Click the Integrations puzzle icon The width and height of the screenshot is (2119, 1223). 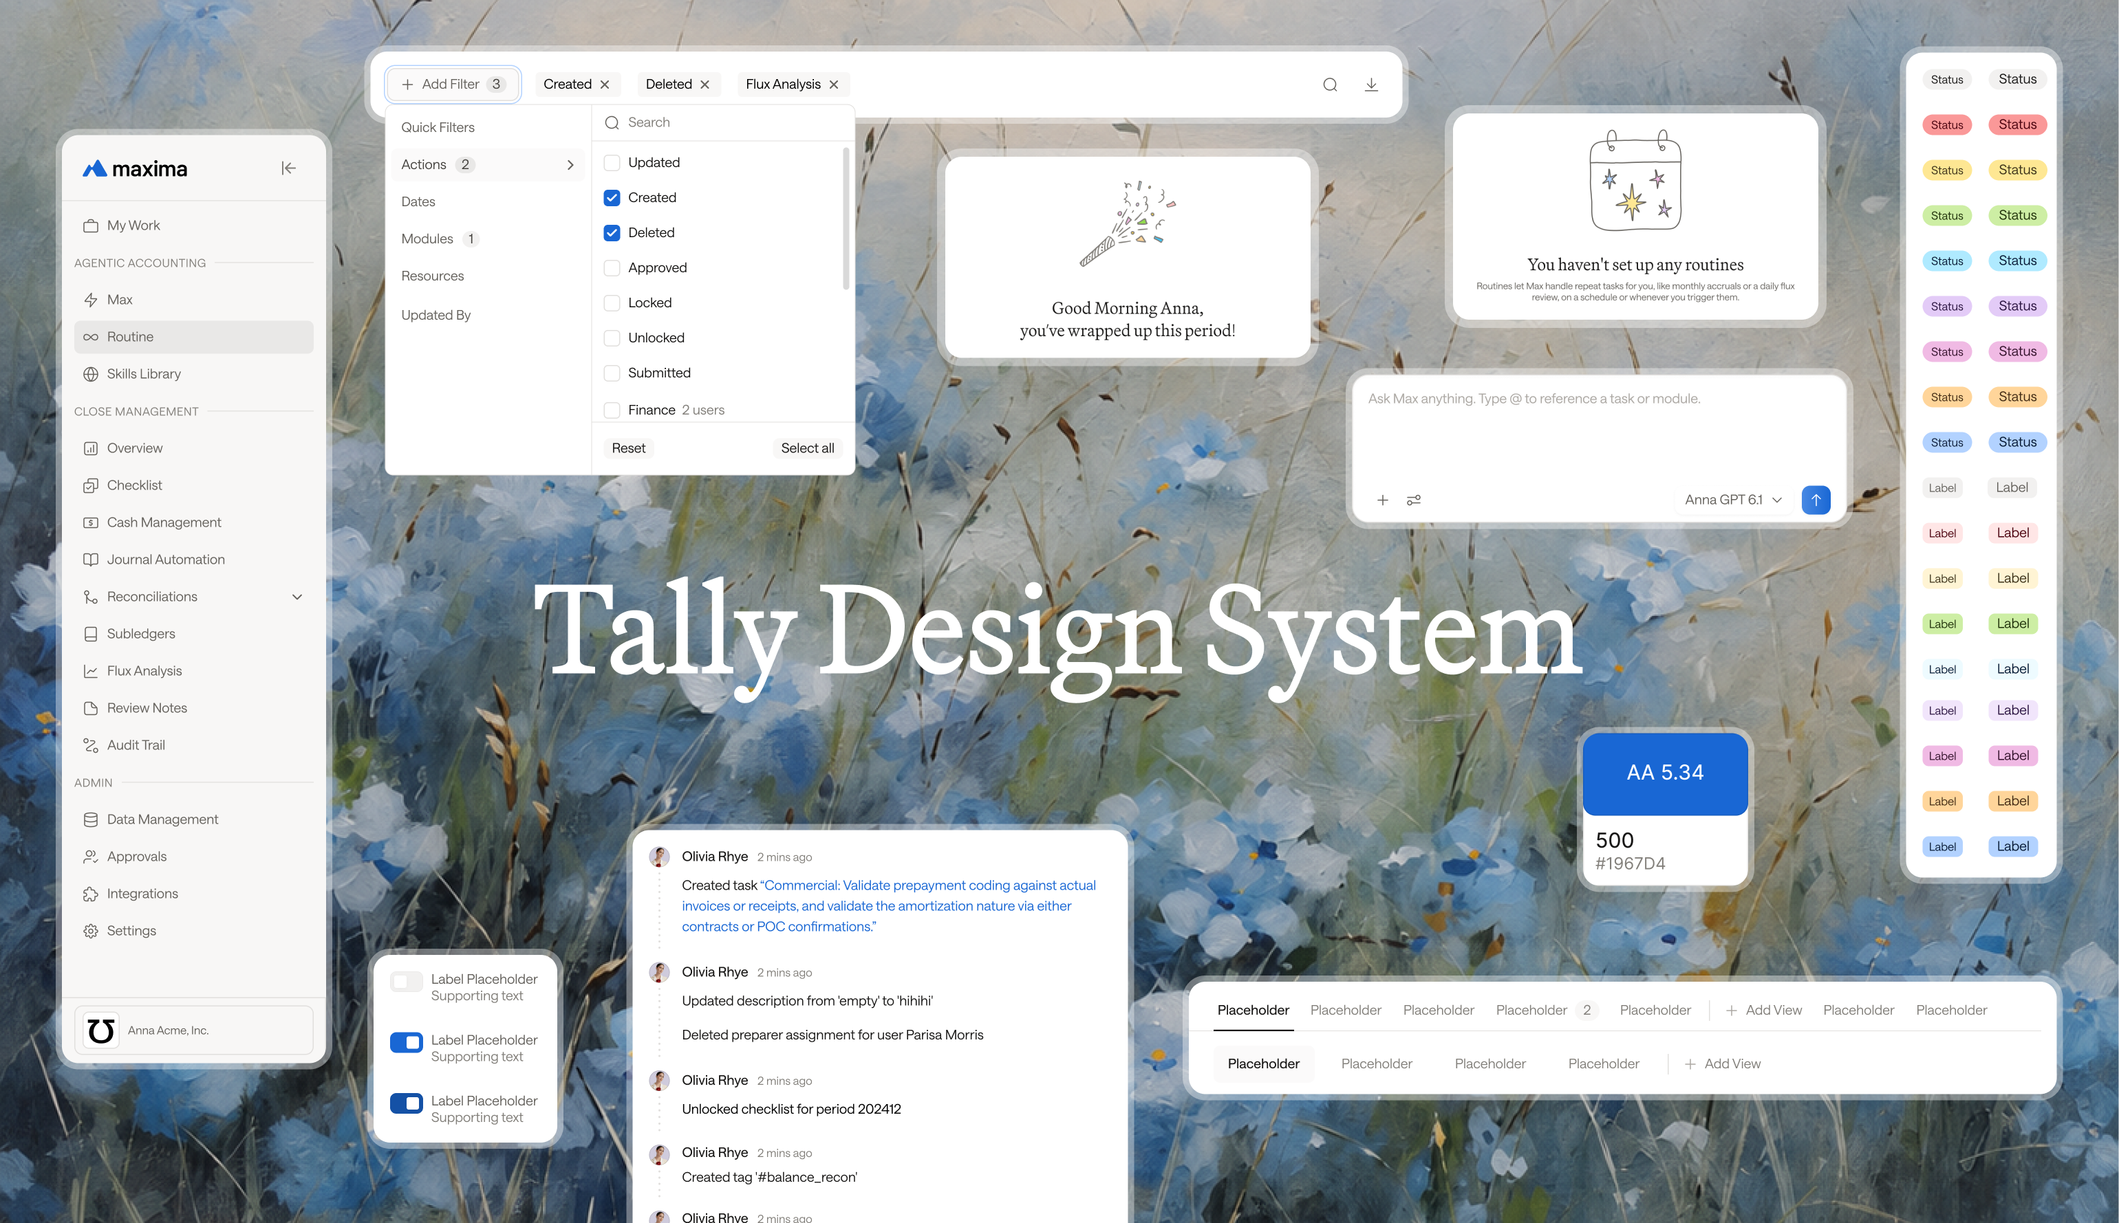(x=90, y=894)
